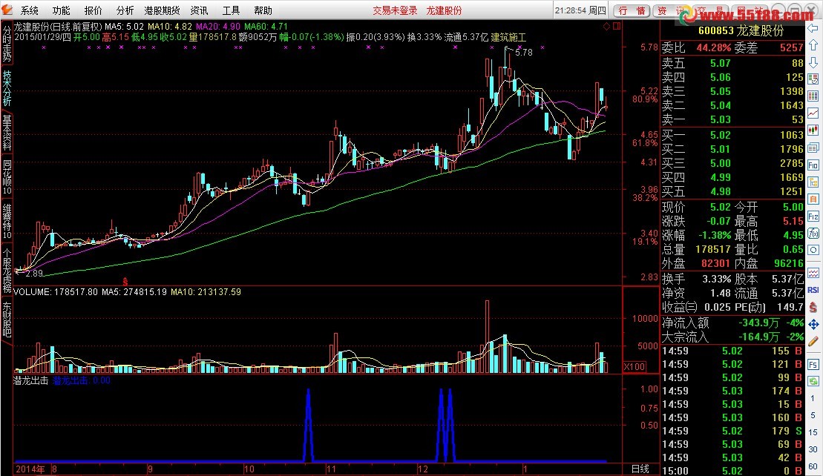Click the 建筑施工 sector label
This screenshot has width=823, height=476.
point(508,37)
